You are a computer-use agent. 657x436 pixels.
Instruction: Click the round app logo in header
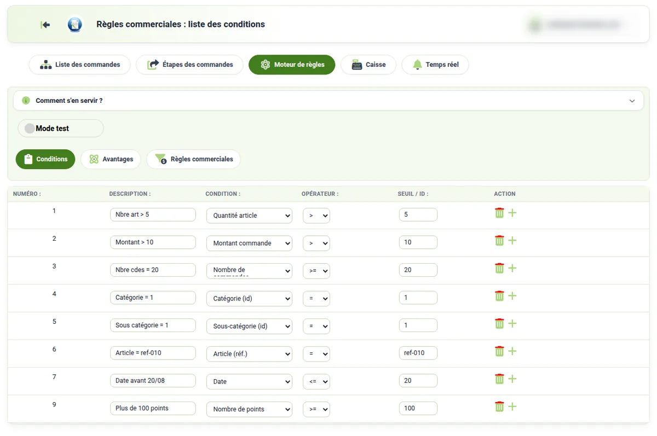pyautogui.click(x=75, y=25)
